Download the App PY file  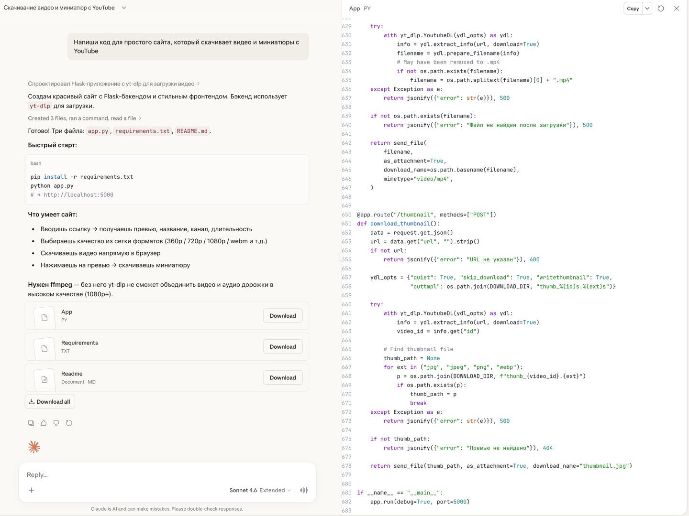(282, 316)
